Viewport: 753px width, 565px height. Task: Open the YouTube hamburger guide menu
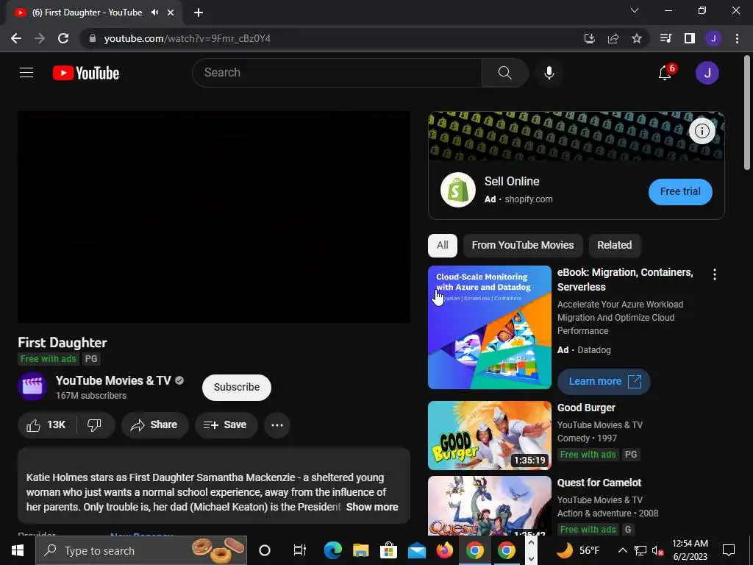tap(26, 73)
